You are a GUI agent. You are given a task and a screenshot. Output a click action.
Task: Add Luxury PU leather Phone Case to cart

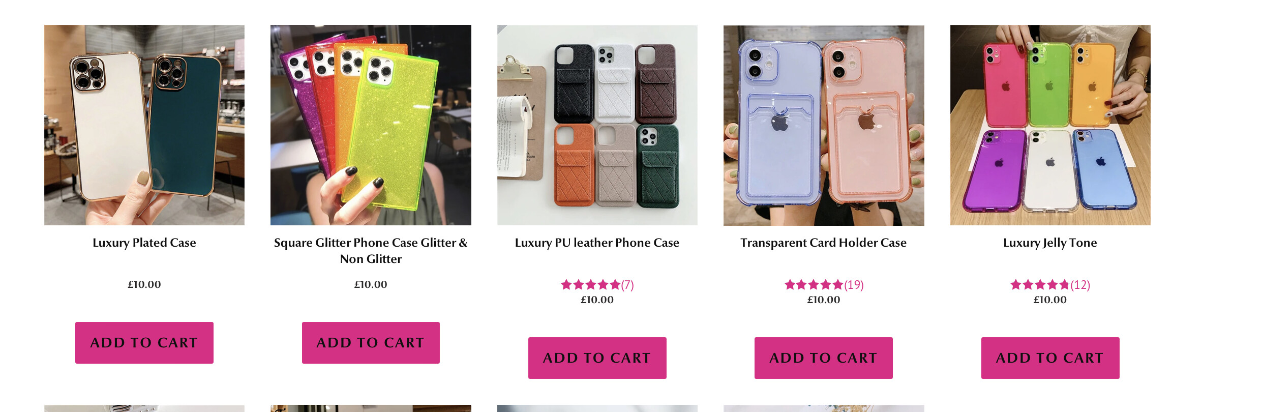(x=597, y=358)
